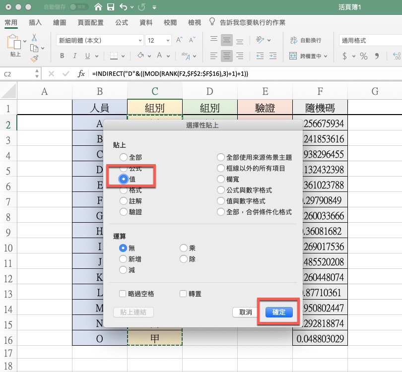Viewport: 402px width, 372px height.
Task: Click the Borders icon
Action: [x=114, y=56]
